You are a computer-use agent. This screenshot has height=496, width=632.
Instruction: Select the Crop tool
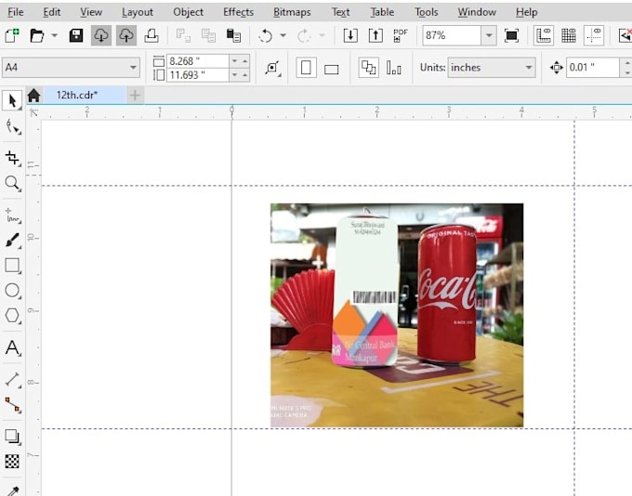(12, 158)
